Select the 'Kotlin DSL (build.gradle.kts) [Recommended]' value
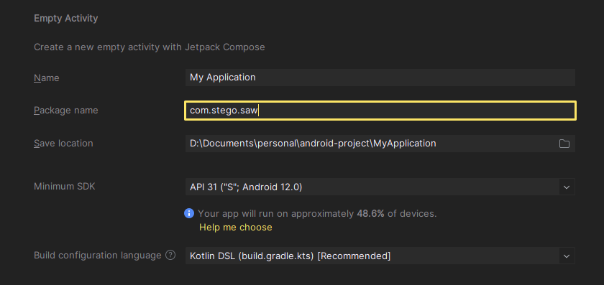This screenshot has width=604, height=285. 290,256
